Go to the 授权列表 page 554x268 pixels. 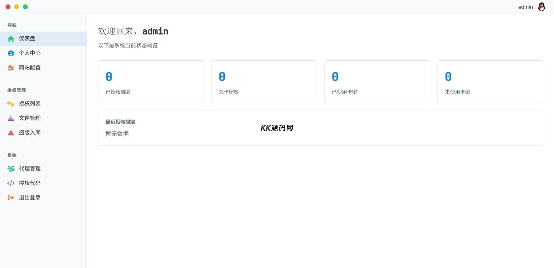coord(30,104)
